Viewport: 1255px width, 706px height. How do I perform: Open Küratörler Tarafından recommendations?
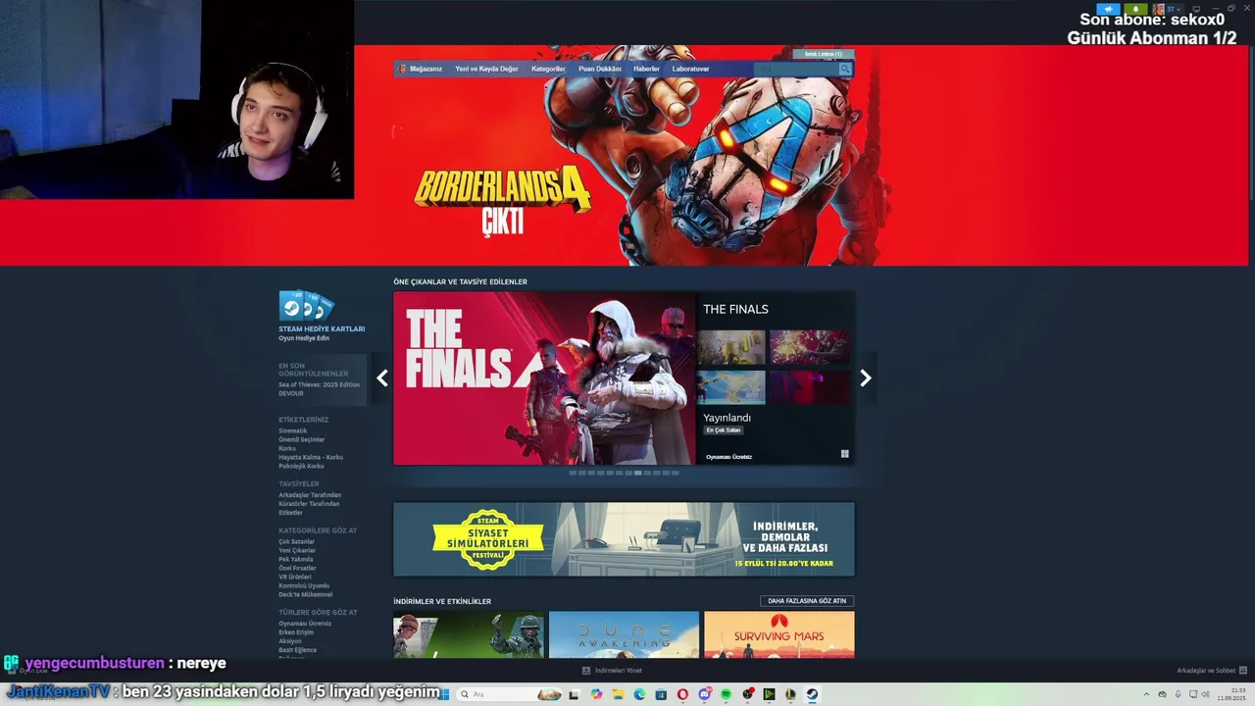tap(309, 504)
